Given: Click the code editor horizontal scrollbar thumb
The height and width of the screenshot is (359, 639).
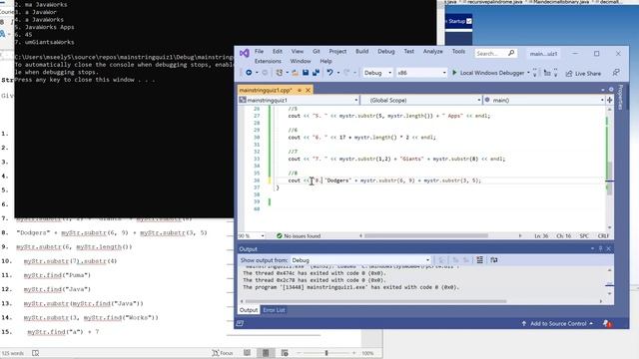Looking at the screenshot, I should pyautogui.click(x=426, y=235).
